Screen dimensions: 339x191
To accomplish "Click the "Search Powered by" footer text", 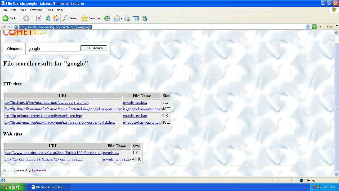I will pyautogui.click(x=17, y=170).
